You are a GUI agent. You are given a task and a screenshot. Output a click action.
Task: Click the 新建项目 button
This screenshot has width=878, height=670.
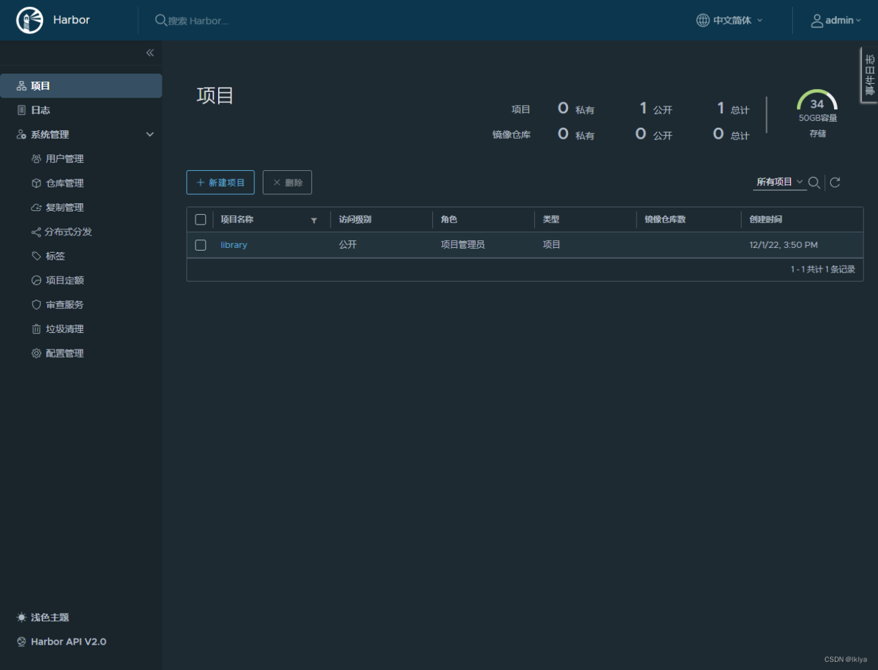(x=220, y=183)
